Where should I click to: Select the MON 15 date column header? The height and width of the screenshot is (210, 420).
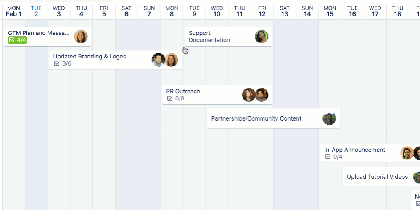coord(330,11)
